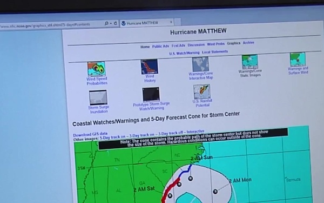Open the Wind Probs link
Screen dimensions: 324x203
215,44
